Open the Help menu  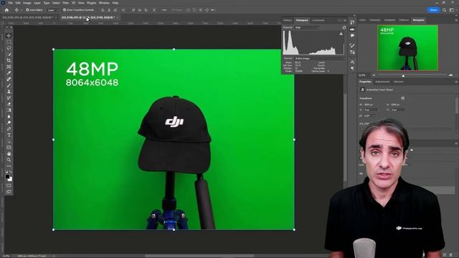(x=115, y=3)
